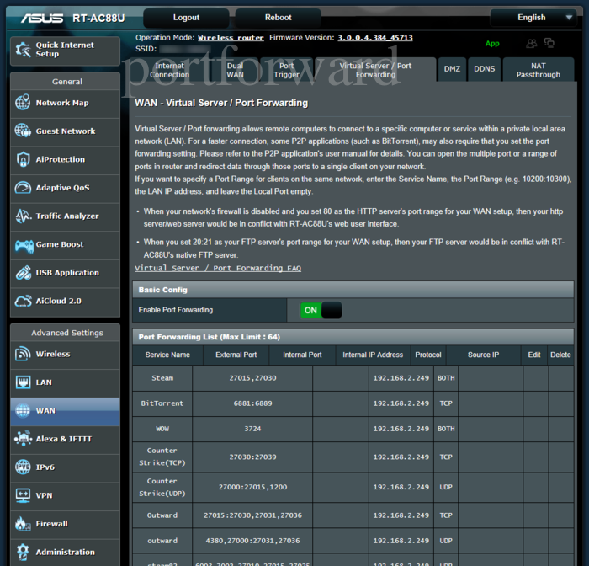This screenshot has width=589, height=566.
Task: Click the Protocol column header
Action: (x=428, y=355)
